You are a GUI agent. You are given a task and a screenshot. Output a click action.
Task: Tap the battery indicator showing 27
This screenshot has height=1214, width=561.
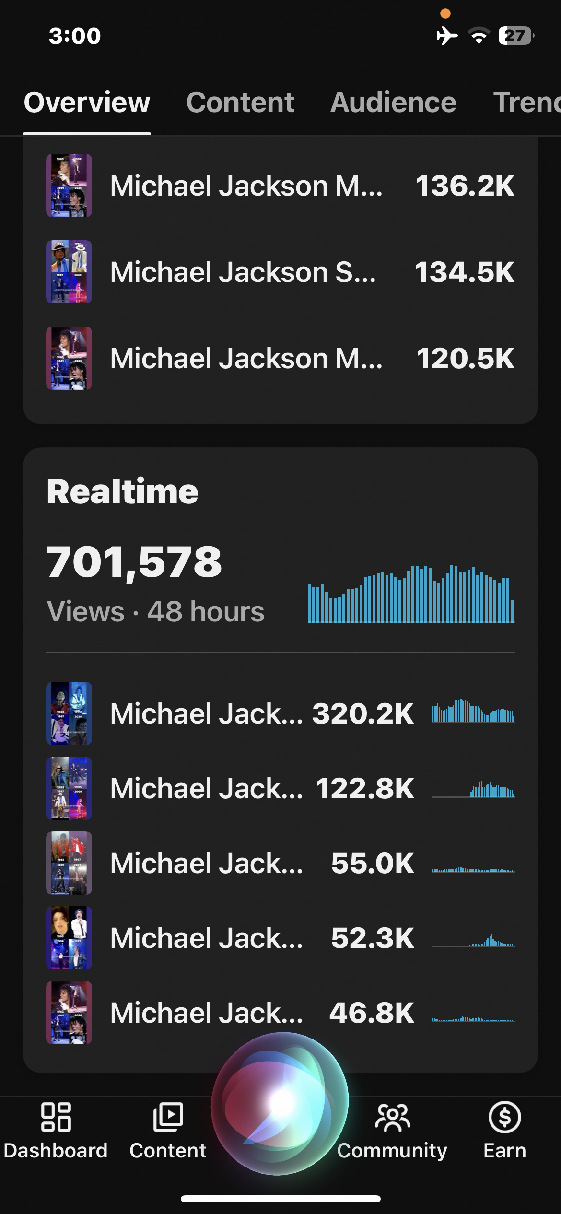(516, 35)
